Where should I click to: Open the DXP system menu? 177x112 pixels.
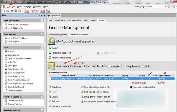coord(6,7)
